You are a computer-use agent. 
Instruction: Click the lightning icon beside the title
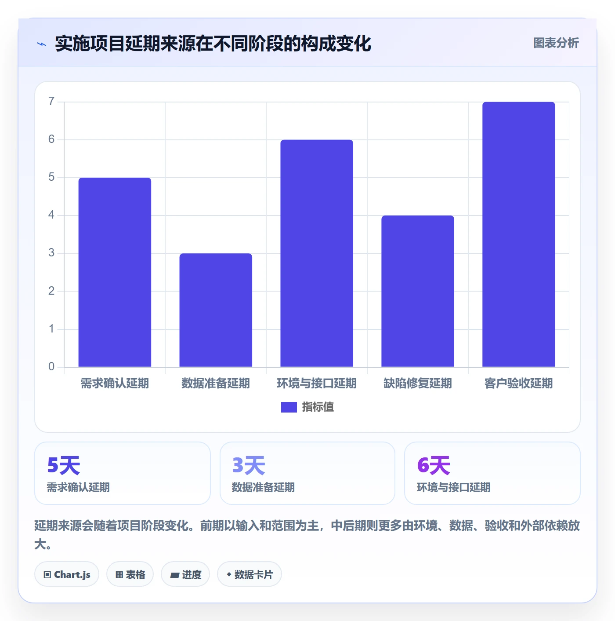point(42,44)
